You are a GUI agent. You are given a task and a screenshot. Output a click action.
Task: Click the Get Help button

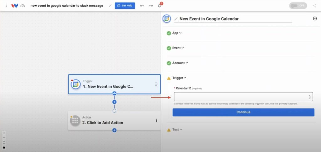point(125,6)
